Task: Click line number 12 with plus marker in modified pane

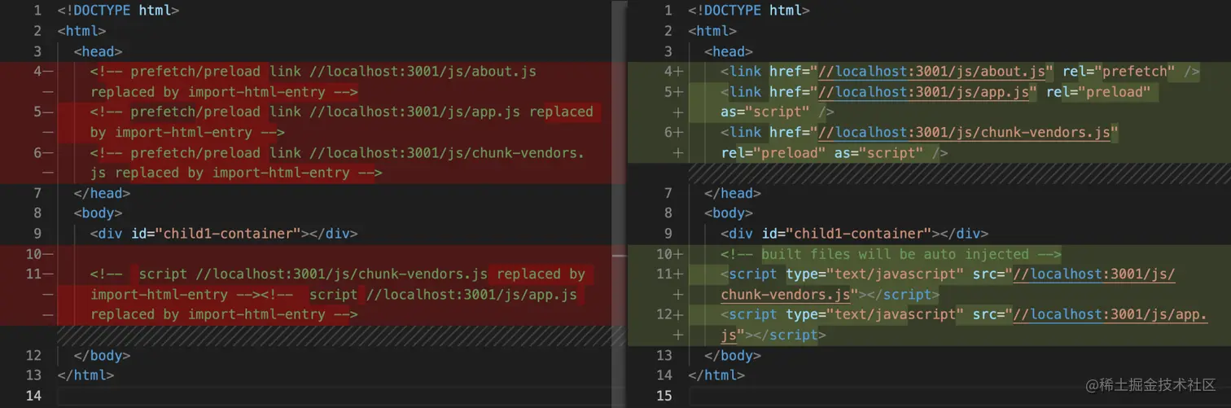Action: click(x=668, y=315)
